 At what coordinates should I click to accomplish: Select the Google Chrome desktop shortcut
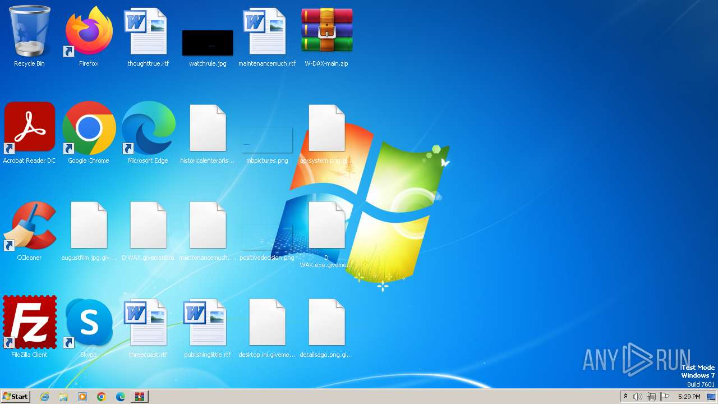tap(89, 134)
